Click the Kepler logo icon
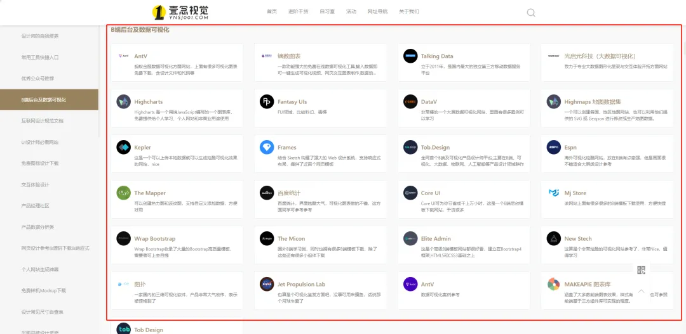 (123, 147)
